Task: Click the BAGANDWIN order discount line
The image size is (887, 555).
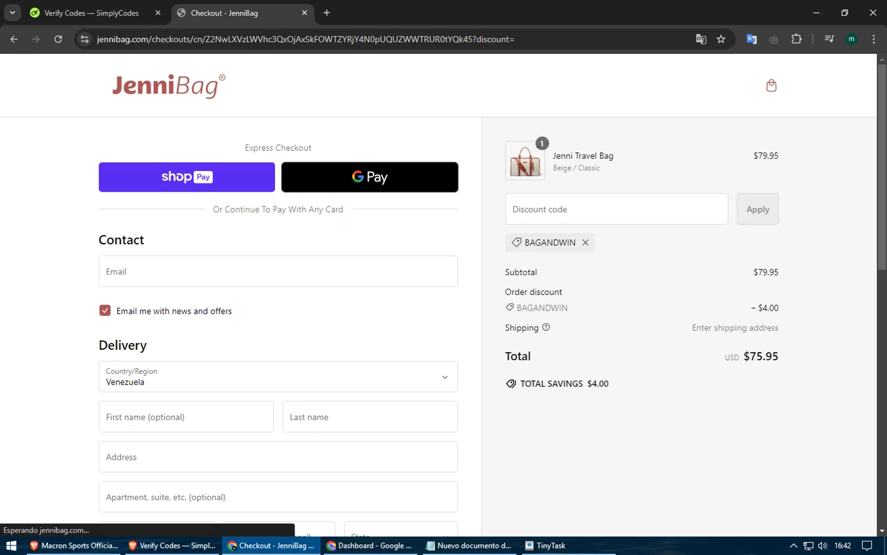Action: [642, 308]
